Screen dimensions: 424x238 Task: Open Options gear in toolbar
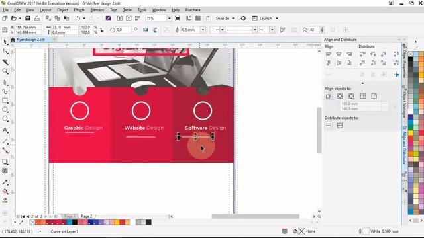coord(243,19)
